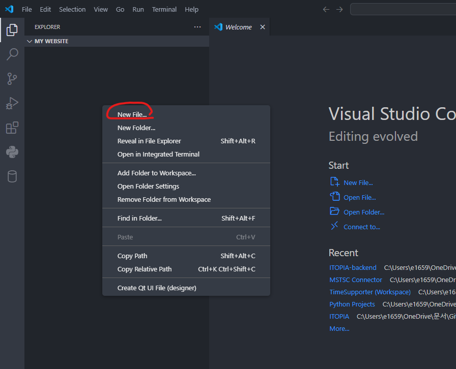
Task: Open the Run menu
Action: 138,9
